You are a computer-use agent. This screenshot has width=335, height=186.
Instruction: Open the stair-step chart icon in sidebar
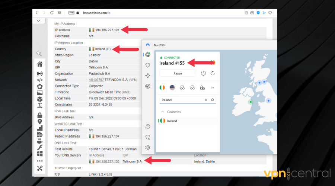pyautogui.click(x=40, y=128)
